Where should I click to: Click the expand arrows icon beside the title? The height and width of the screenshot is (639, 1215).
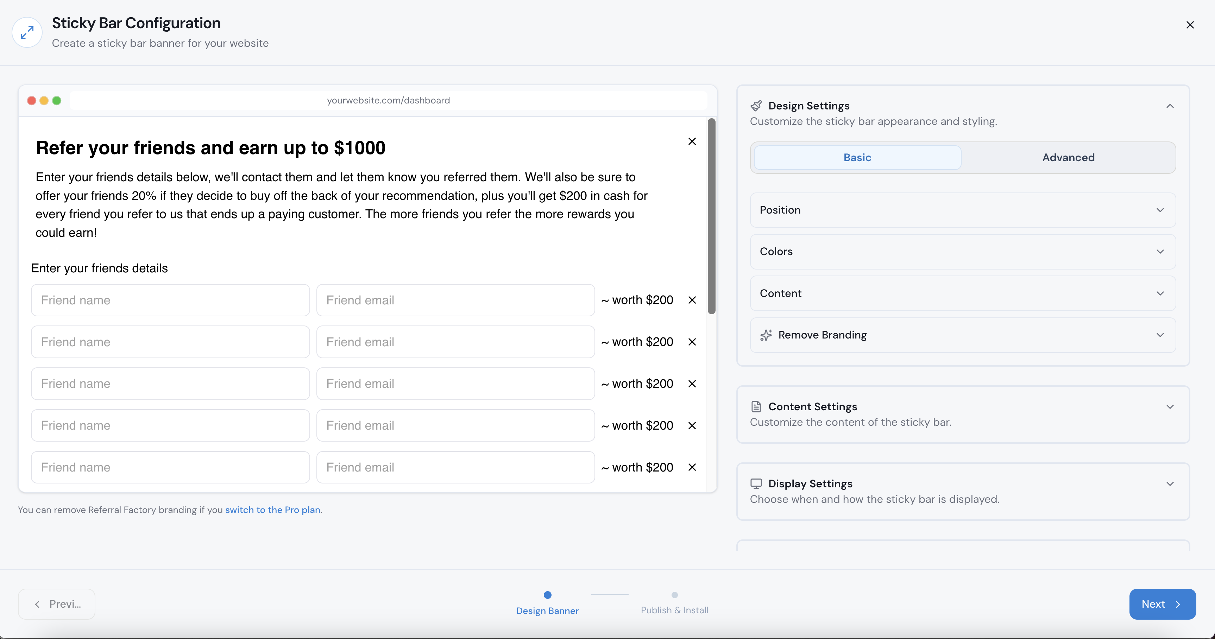pos(27,32)
